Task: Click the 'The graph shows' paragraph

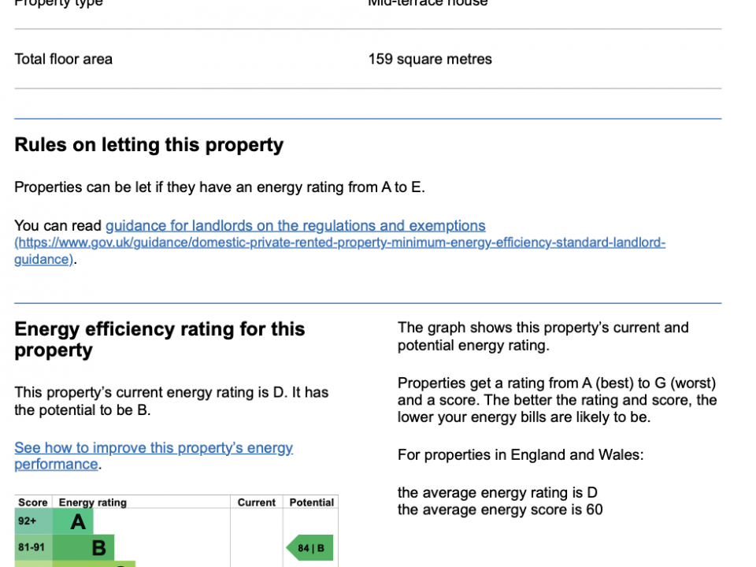Action: coord(543,336)
